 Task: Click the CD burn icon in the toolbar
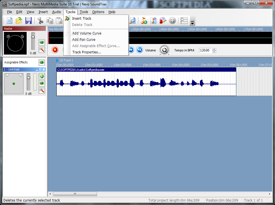coord(163,21)
